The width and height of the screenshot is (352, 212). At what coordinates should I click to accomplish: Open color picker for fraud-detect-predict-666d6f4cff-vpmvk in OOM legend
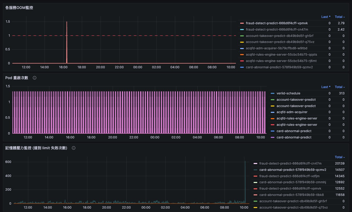click(242, 23)
